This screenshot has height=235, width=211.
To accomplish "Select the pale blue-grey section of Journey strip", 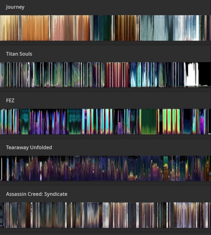I will pos(161,28).
